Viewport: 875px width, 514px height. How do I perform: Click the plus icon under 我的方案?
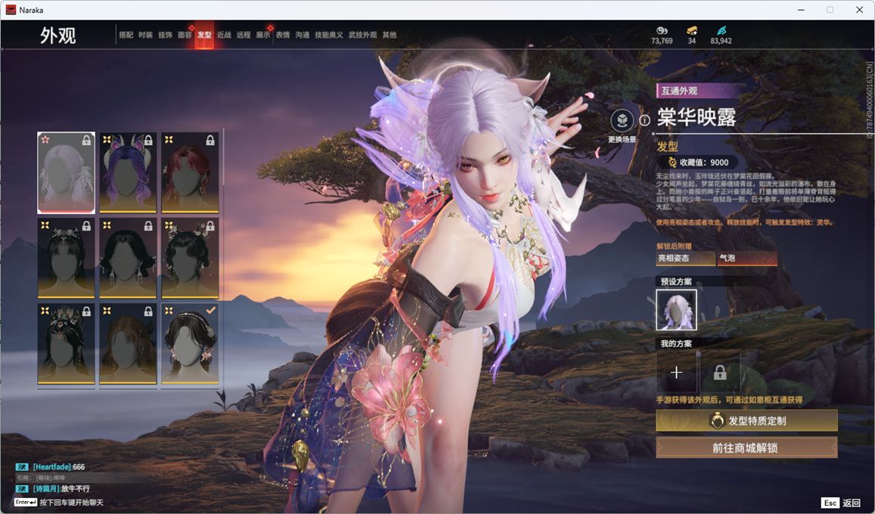point(676,373)
